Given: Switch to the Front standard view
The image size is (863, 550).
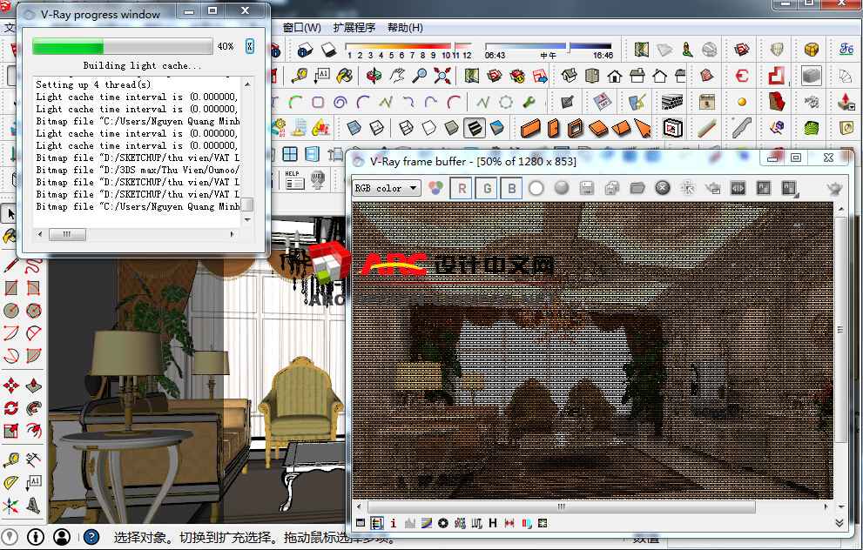Looking at the screenshot, I should 615,76.
